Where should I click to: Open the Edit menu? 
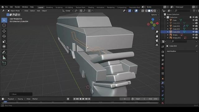(x=11, y=7)
